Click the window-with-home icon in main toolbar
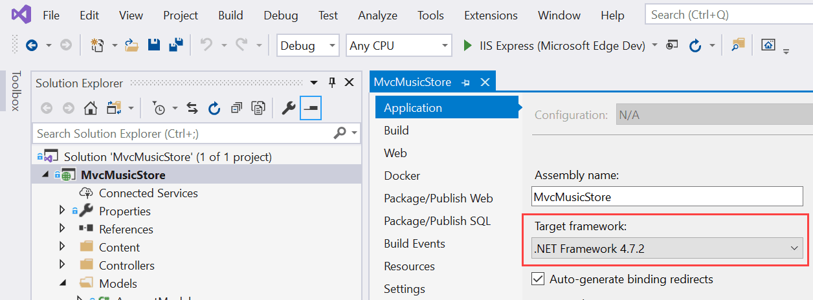 [768, 45]
